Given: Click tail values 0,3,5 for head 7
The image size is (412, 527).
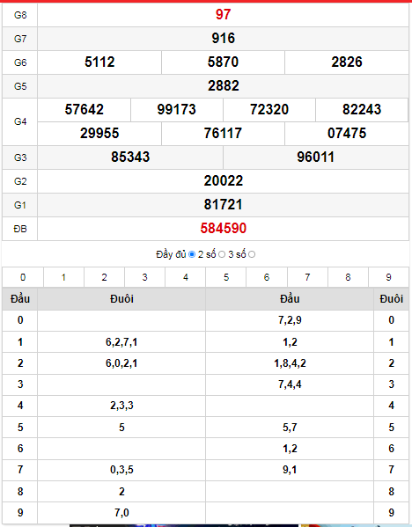Looking at the screenshot, I should click(121, 470).
